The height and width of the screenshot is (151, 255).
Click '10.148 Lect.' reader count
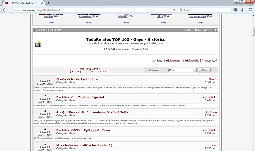[x=210, y=83]
